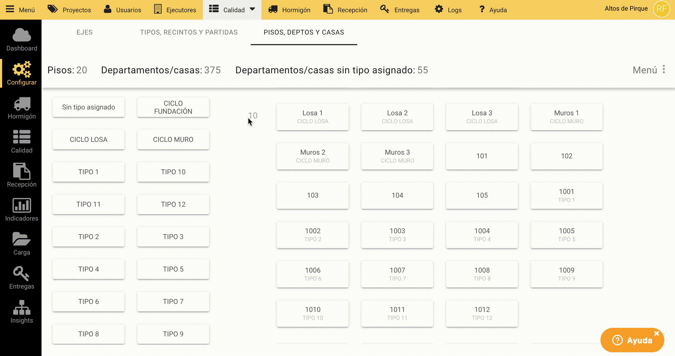Select the CICLO FUNDACIÓN type button

point(173,107)
